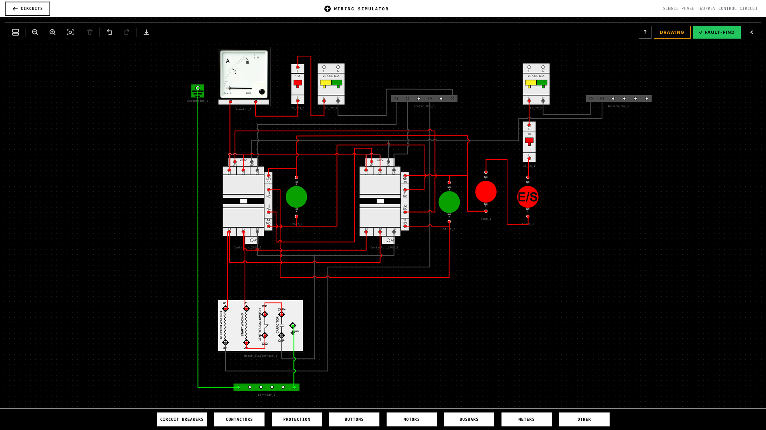Open the Contactors category
Viewport: 766px width, 430px height.
pos(239,419)
